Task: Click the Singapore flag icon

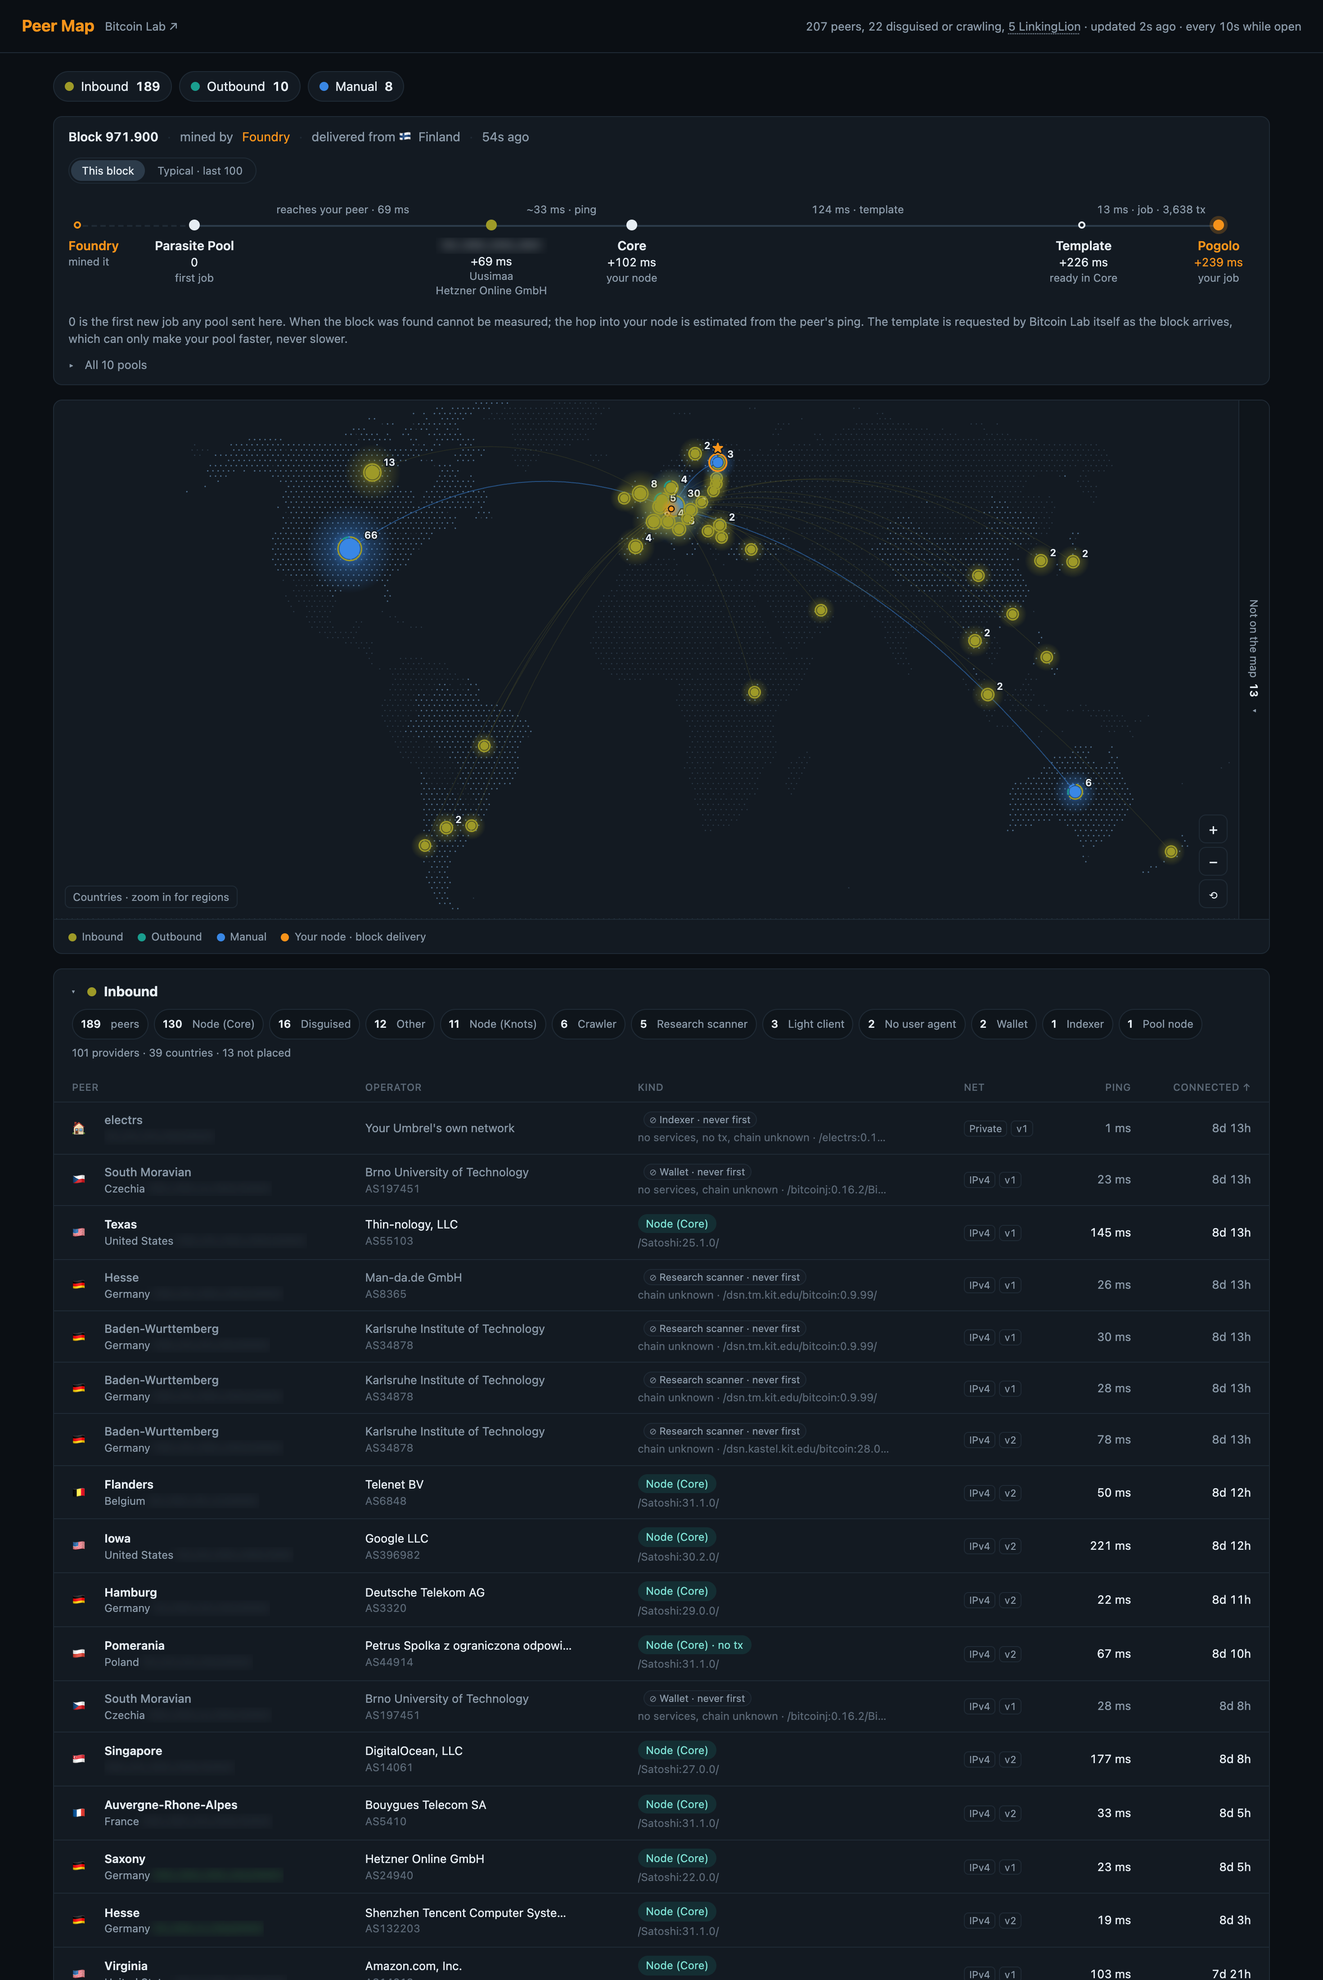Action: (78, 1759)
